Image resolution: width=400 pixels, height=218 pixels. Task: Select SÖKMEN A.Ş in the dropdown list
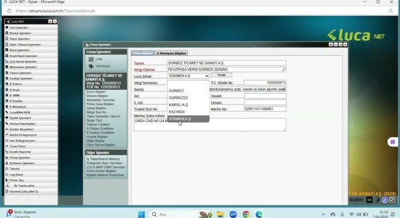point(188,119)
